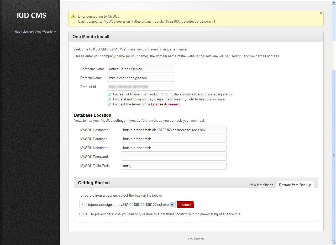The image size is (336, 245).
Task: Toggle accept License Agreement terms checkbox
Action: [x=109, y=104]
